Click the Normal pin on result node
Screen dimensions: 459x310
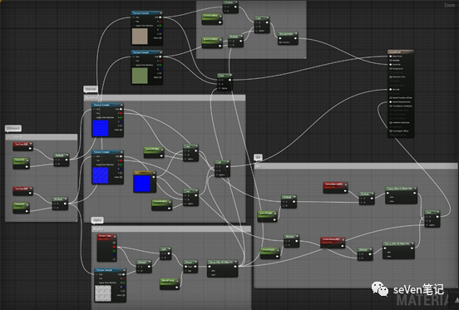(x=391, y=90)
